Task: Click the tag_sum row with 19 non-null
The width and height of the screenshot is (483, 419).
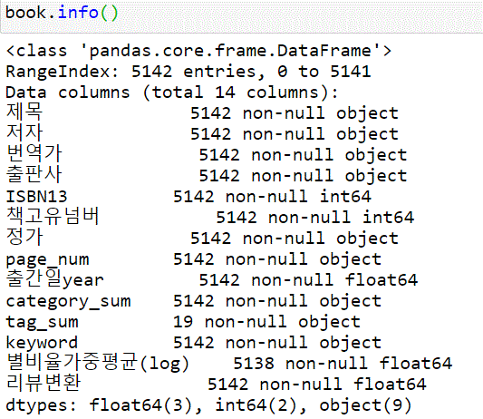Action: pos(183,322)
